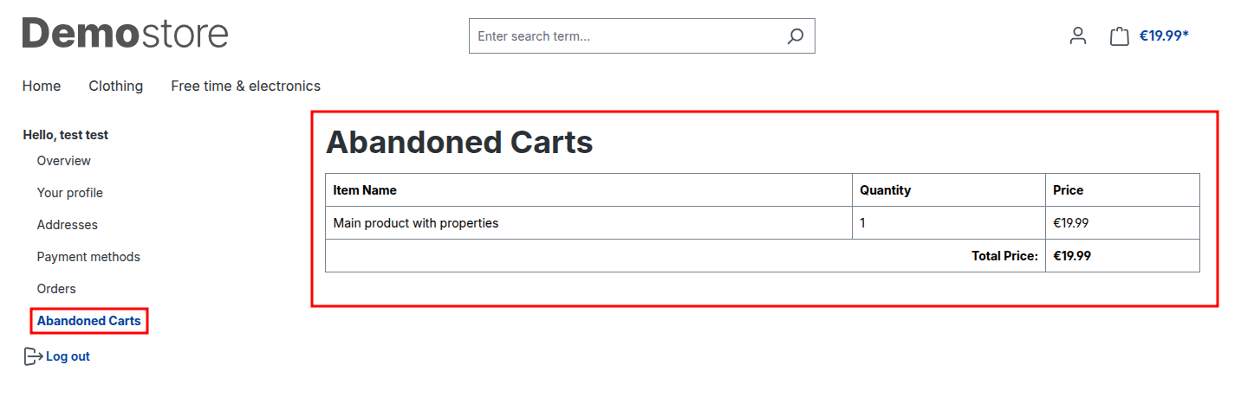Click the Quantity column header
This screenshot has height=410, width=1254.
tap(885, 190)
